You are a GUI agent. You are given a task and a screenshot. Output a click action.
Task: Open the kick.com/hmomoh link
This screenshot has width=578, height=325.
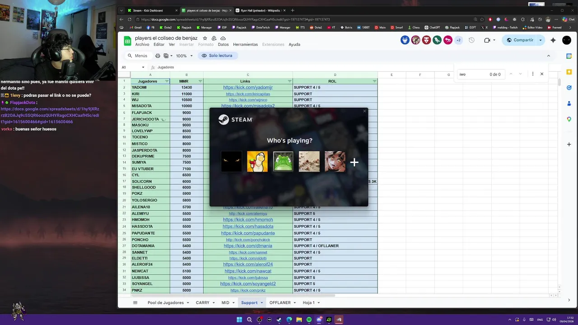click(x=248, y=220)
